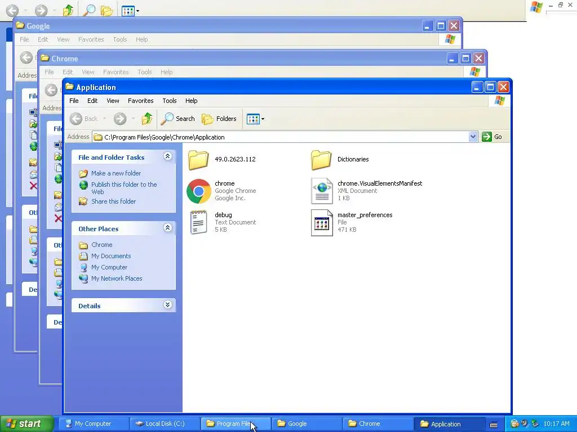Select the debug text document icon
Screen dimensions: 577x432
tap(199, 222)
